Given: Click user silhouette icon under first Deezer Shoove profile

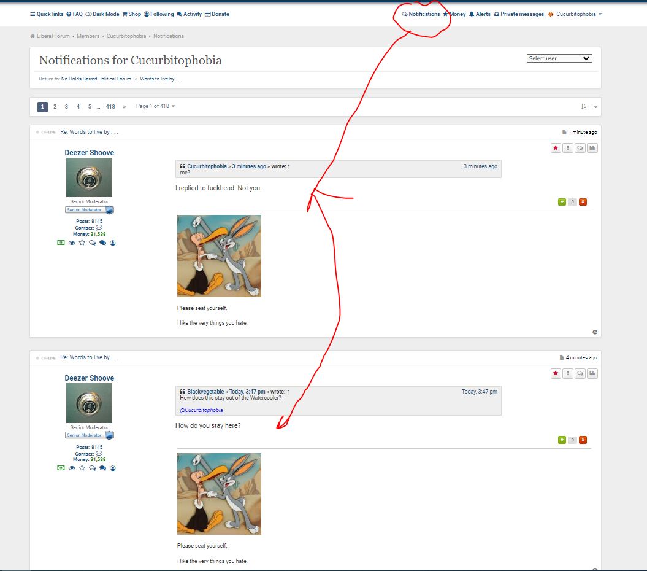Looking at the screenshot, I should pos(113,243).
